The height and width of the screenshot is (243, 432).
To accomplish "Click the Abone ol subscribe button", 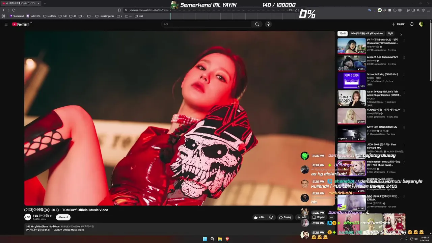I will click(x=63, y=217).
